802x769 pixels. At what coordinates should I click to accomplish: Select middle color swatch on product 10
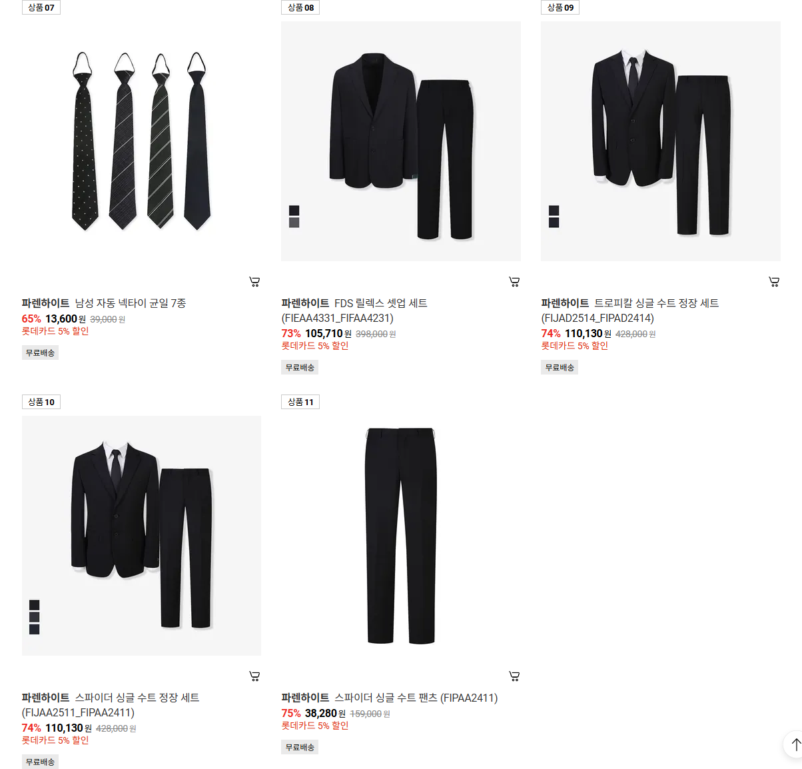(x=35, y=617)
